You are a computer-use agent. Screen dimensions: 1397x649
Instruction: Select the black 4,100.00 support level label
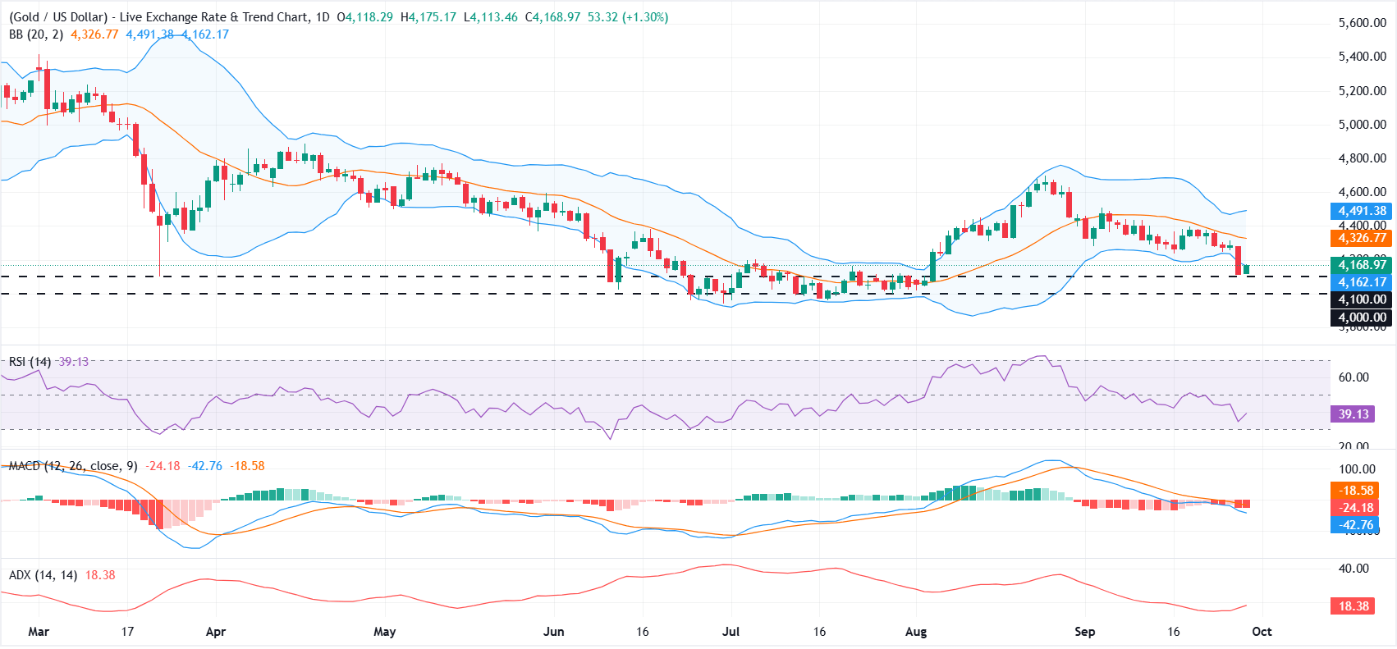(x=1362, y=299)
